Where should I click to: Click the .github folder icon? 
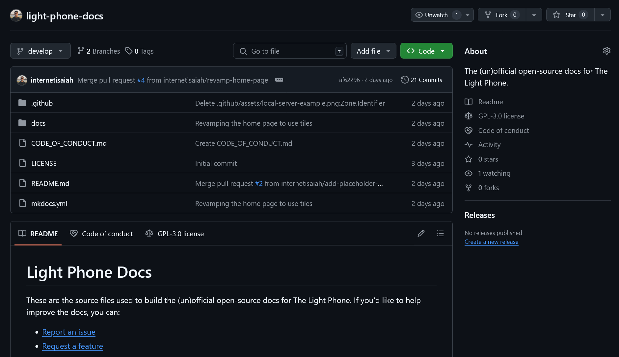coord(22,103)
